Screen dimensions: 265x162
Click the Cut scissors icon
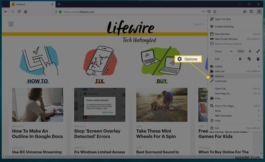coord(240,59)
